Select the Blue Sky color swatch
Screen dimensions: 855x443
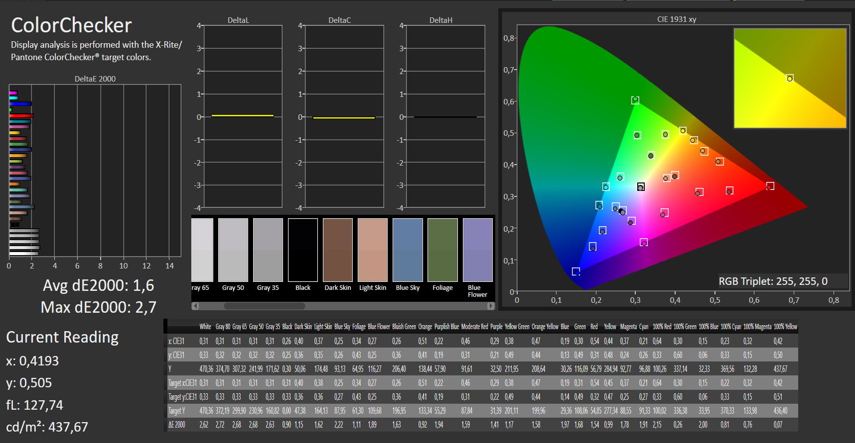coord(408,250)
